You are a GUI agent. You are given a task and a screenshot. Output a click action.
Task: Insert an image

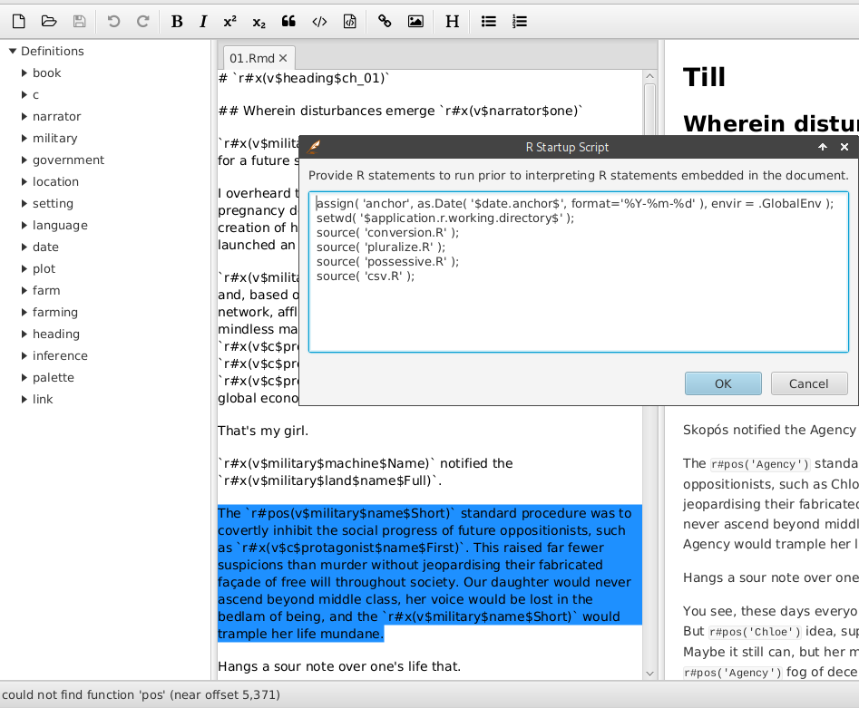click(415, 21)
